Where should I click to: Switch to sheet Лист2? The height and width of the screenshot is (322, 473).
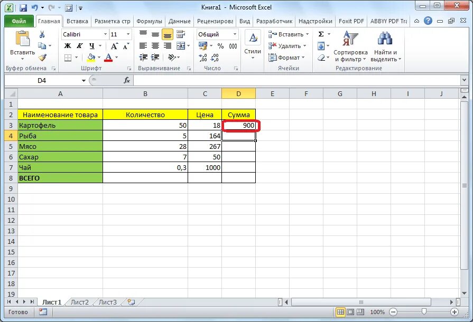pos(80,302)
